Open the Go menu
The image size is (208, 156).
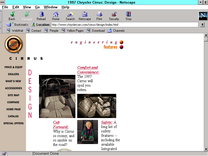pyautogui.click(x=37, y=7)
